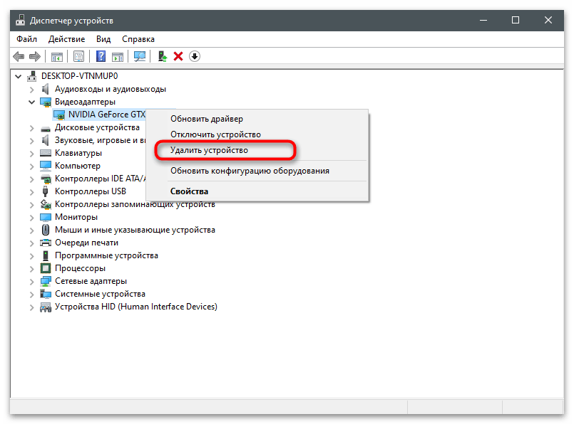Expand the Контроллеры USB category
The height and width of the screenshot is (424, 574).
pos(32,192)
